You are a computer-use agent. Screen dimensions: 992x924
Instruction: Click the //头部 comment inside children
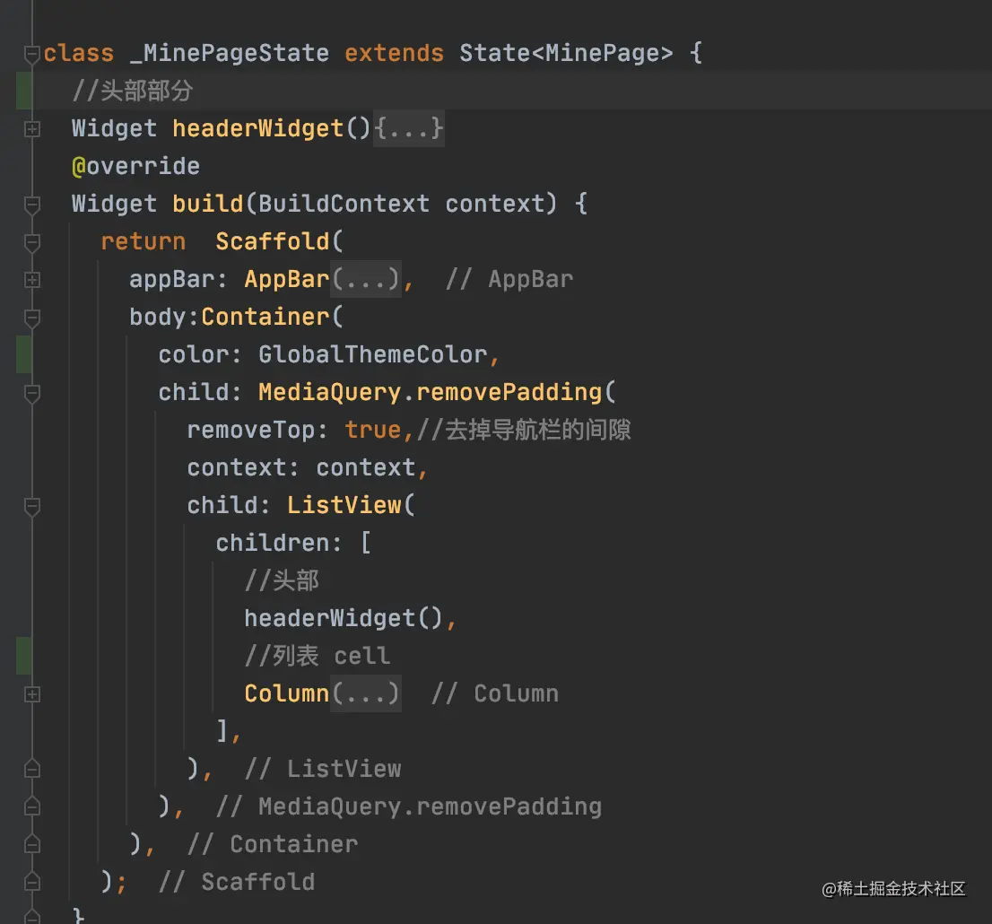pos(283,580)
